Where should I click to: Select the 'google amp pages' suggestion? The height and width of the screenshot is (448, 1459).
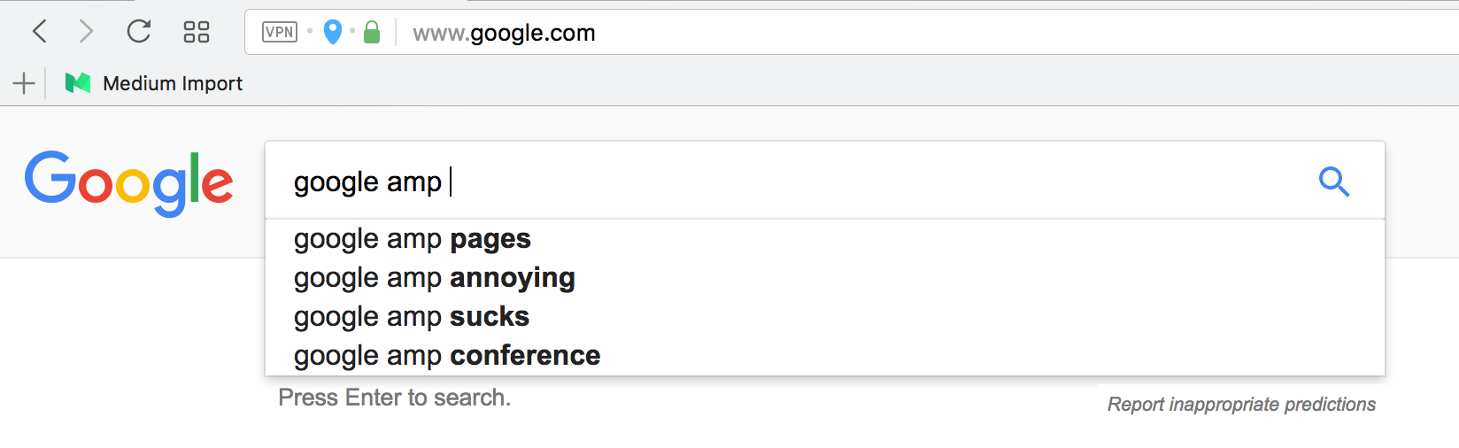click(413, 239)
